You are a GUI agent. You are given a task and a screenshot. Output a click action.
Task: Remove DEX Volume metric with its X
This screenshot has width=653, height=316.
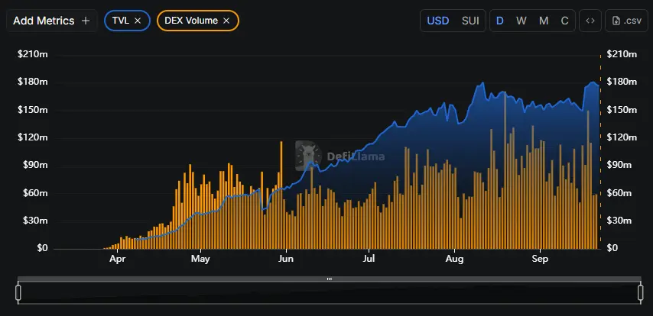tap(226, 21)
